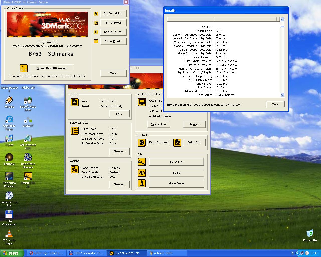This screenshot has width=321, height=257.
Task: Click Change... under Selected Tests
Action: [x=119, y=152]
